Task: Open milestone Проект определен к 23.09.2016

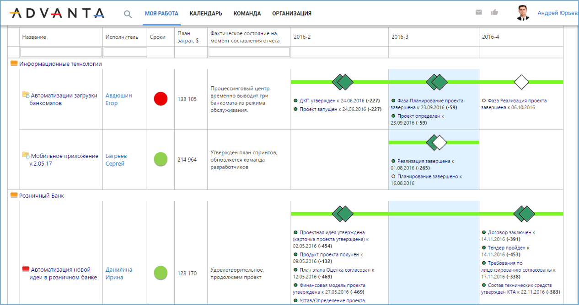Action: pyautogui.click(x=417, y=120)
